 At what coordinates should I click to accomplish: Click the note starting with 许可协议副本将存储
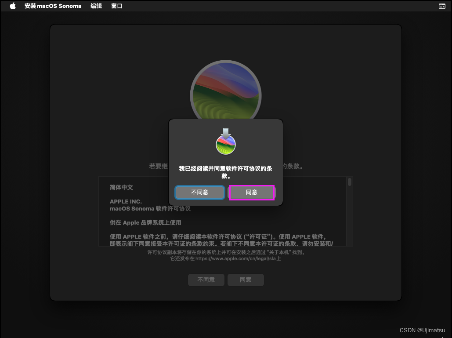pyautogui.click(x=226, y=252)
